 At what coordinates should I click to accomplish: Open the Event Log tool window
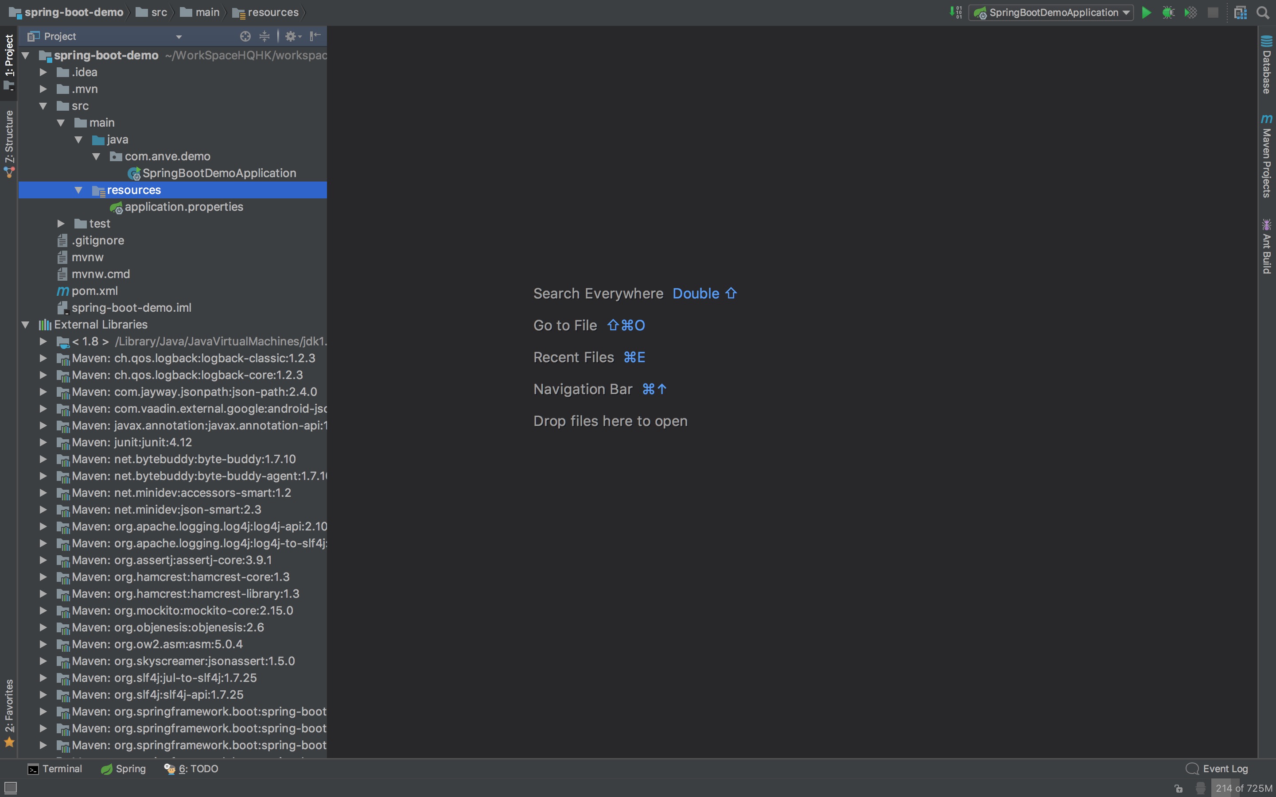[1217, 769]
